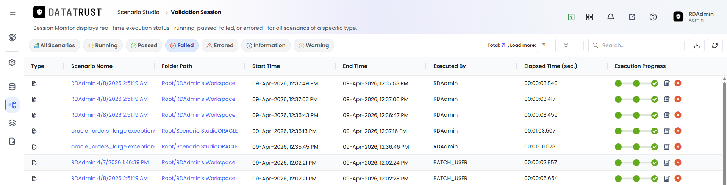Click the Execution Progress column header
The image size is (727, 185).
click(640, 66)
